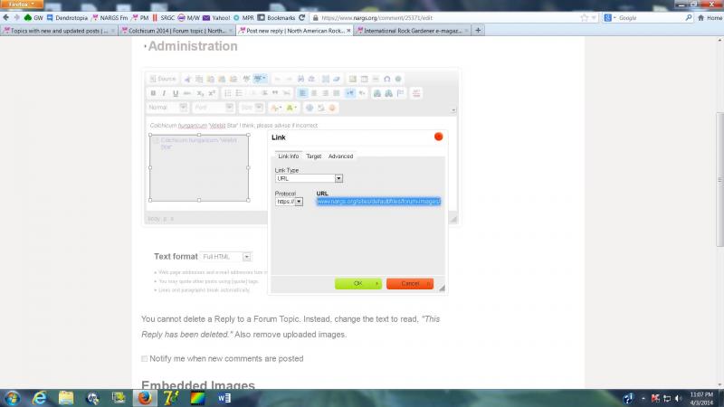Open Internet Explorer from the taskbar
This screenshot has width=724, height=407.
[40, 397]
